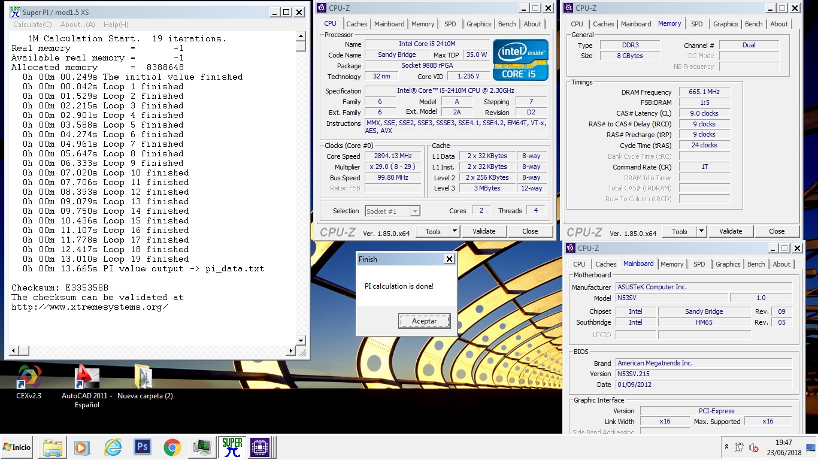Open Graphics tab in CPU window
The height and width of the screenshot is (460, 818).
pyautogui.click(x=478, y=24)
